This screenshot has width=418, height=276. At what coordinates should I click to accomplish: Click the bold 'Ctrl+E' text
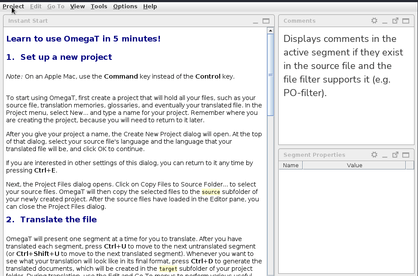pos(45,170)
